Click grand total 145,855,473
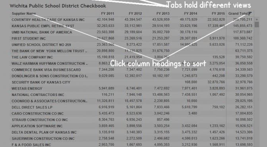The width and height of the screenshot is (267, 147). (x=243, y=26)
